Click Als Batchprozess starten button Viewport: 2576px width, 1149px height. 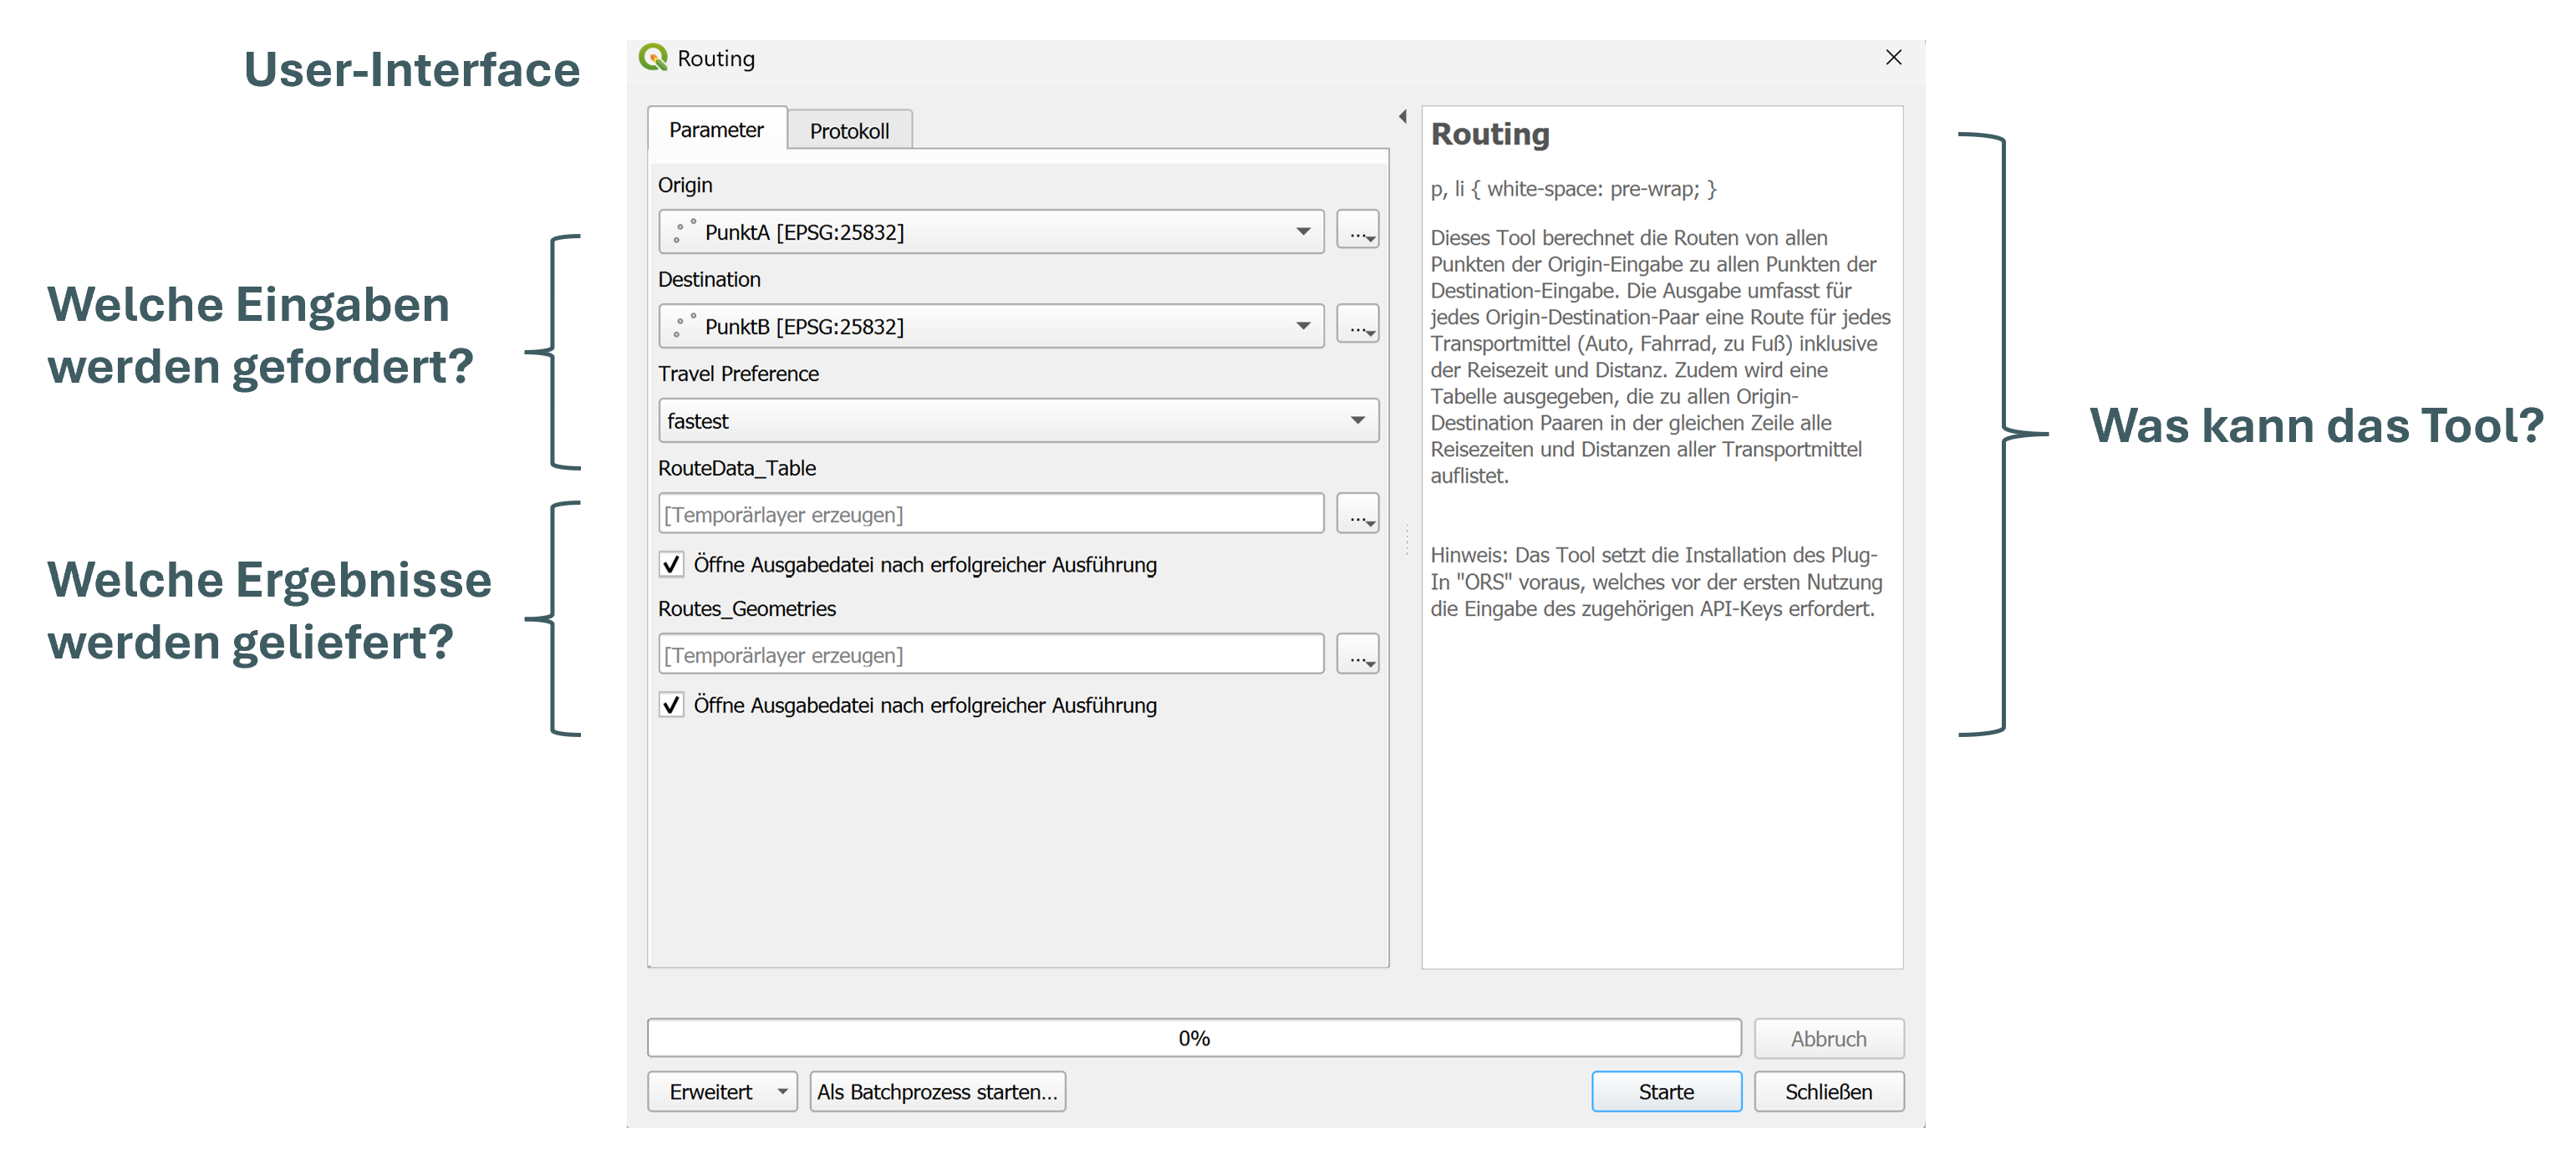pyautogui.click(x=936, y=1091)
